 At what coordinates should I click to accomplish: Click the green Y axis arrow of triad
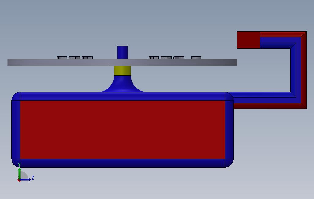tap(19, 173)
